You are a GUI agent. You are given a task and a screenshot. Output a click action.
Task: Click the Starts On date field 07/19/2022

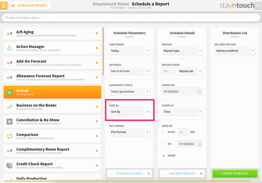click(182, 91)
